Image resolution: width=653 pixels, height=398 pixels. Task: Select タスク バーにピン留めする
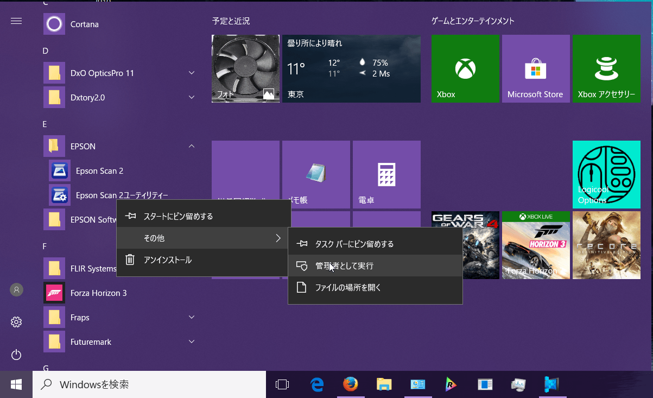tap(375, 244)
